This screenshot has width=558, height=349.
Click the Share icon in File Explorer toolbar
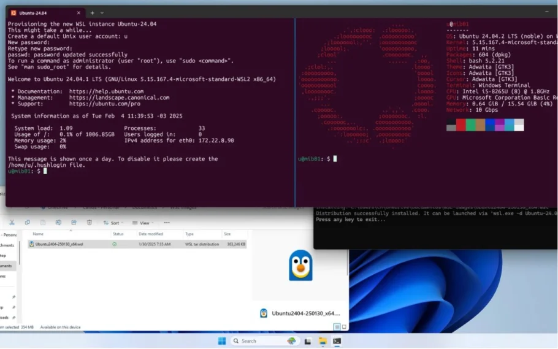coord(74,223)
